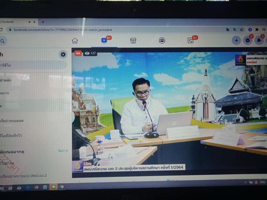Open the Marketplace storefront icon
Viewport: 267px width, 200px height.
pos(133,41)
